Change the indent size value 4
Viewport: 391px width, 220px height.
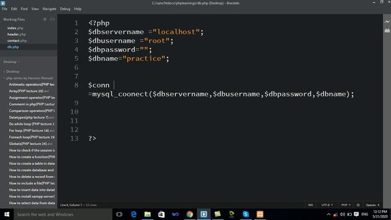click(x=378, y=205)
